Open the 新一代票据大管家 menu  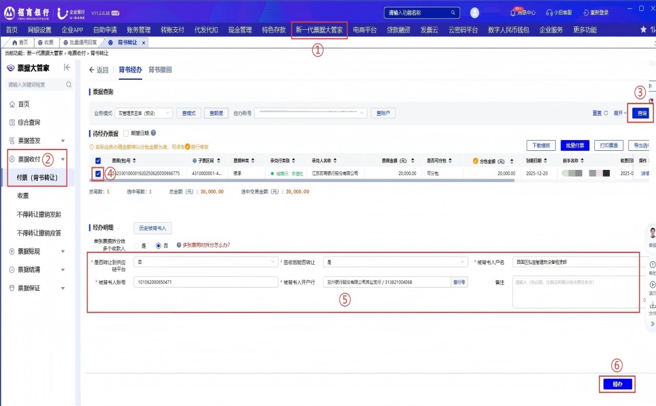tap(319, 30)
